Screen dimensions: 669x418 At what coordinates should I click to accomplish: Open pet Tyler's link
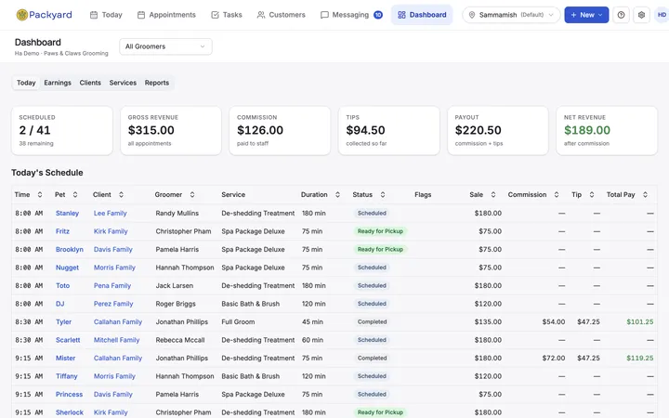tap(63, 322)
